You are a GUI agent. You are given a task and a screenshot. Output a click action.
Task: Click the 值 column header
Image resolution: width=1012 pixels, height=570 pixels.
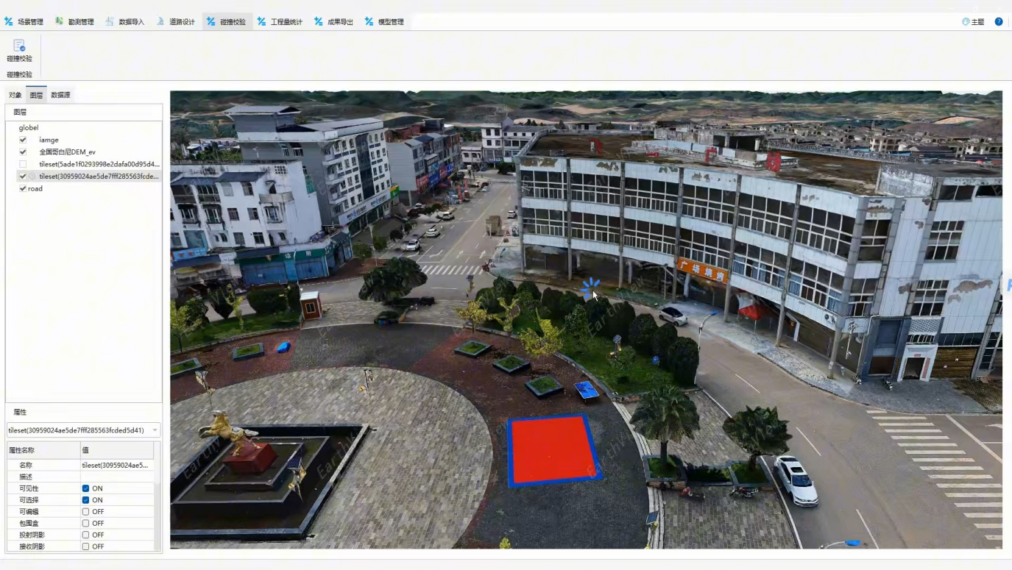tap(117, 450)
